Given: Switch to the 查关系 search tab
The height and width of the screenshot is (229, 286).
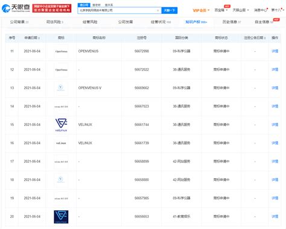Looking at the screenshot, I should click(109, 5).
